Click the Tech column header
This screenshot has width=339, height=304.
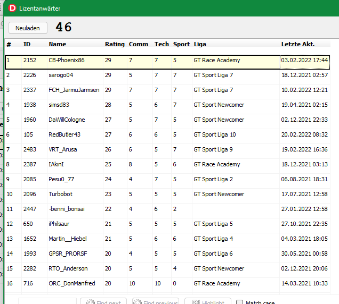click(x=162, y=44)
